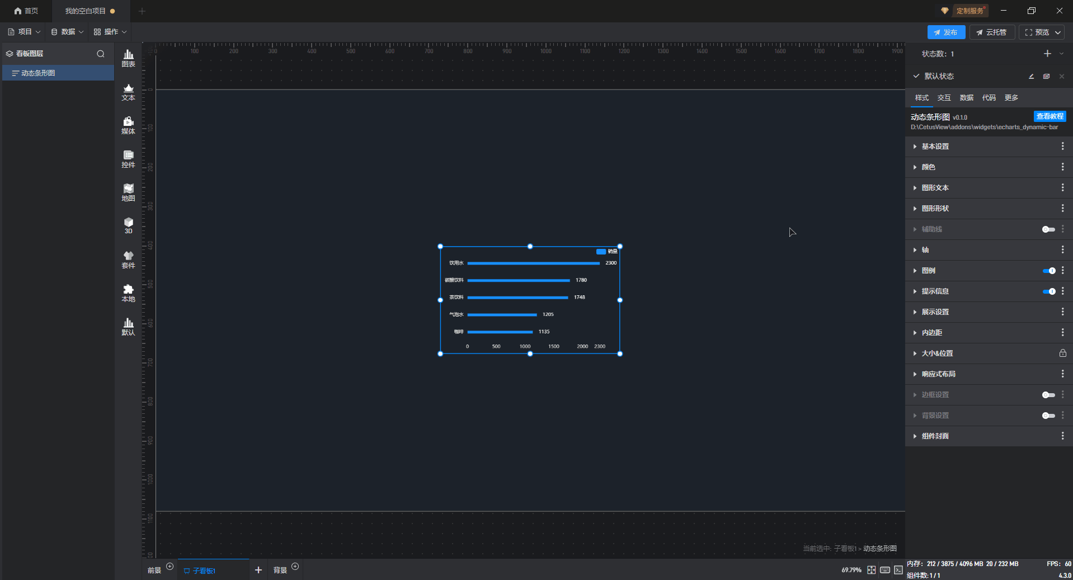The height and width of the screenshot is (580, 1073).
Task: Delete the 默认状态 state with the X icon
Action: (x=1061, y=76)
